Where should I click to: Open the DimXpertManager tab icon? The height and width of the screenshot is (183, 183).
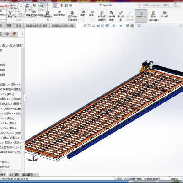click(7, 34)
